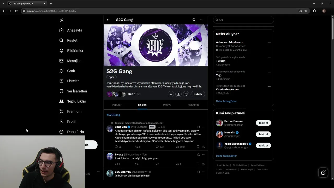Open more options on S2G Sparrow's post
This screenshot has width=334, height=188.
[203, 172]
